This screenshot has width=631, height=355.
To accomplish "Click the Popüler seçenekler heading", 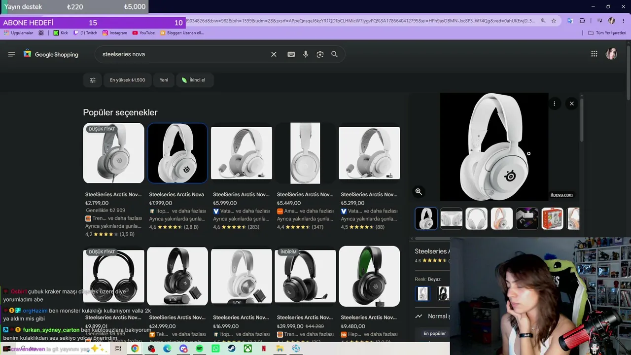I will click(x=120, y=112).
